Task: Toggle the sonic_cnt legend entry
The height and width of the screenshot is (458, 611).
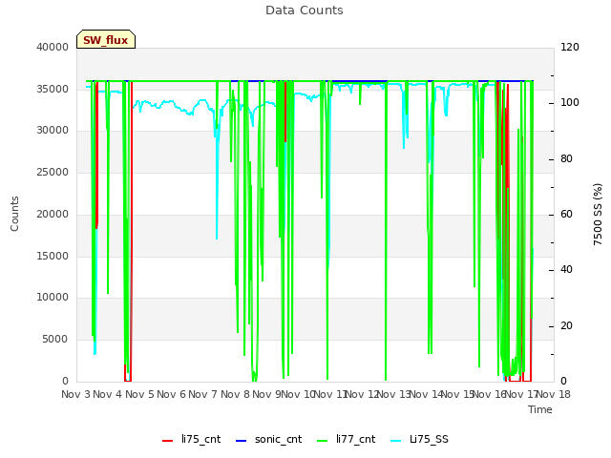Action: tap(268, 439)
